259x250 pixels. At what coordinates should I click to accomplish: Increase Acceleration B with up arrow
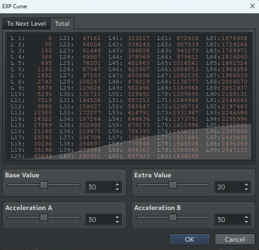click(246, 217)
